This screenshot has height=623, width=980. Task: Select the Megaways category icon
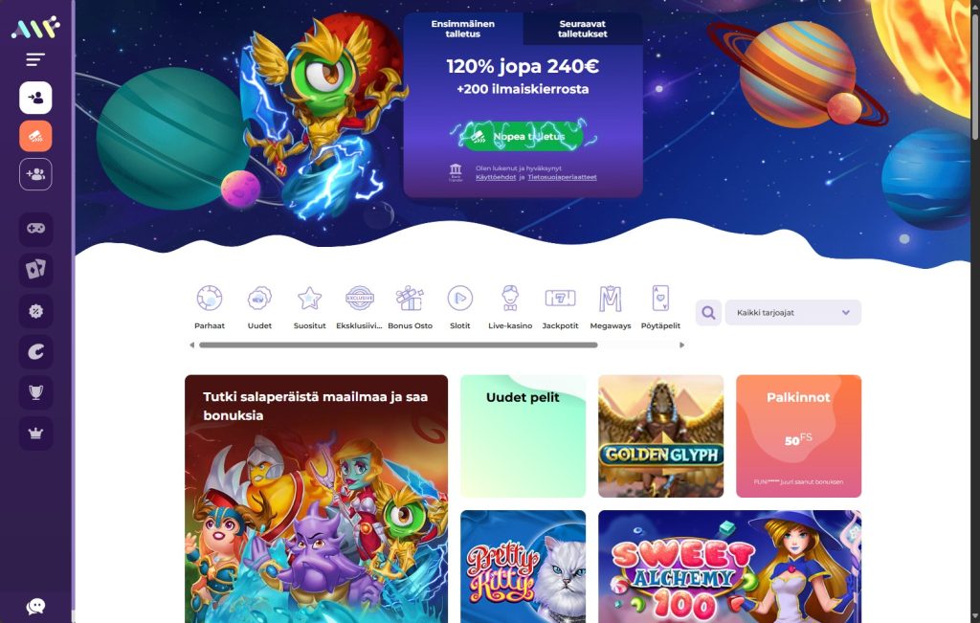pyautogui.click(x=611, y=307)
